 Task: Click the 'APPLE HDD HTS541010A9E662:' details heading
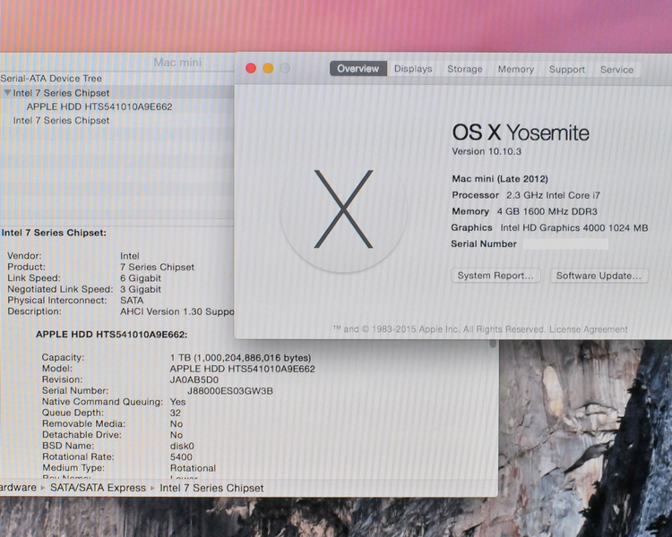pos(111,335)
